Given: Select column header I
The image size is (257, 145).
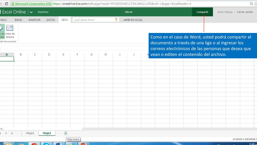Looking at the screenshot, I should tap(120, 54).
